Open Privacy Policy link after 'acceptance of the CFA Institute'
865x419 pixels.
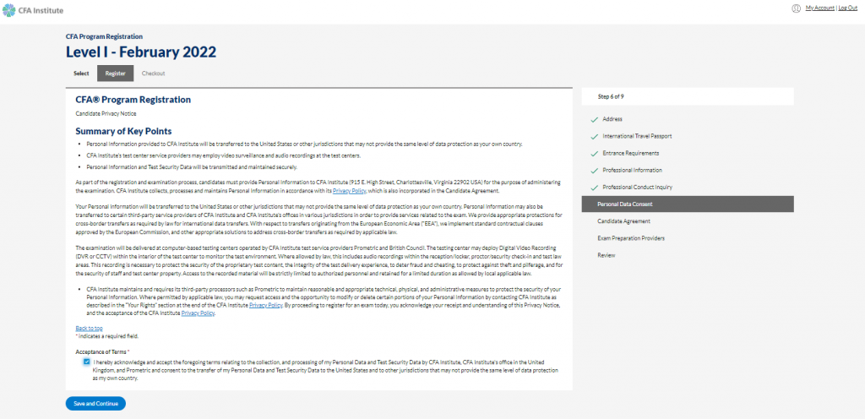tap(198, 313)
